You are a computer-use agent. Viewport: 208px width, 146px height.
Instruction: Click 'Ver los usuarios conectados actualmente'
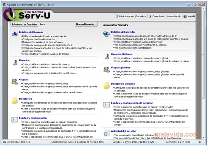click(x=136, y=135)
